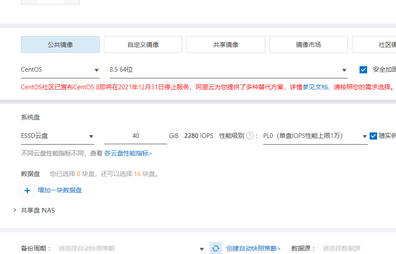Screen dimensions: 396x254
Task: Click the help question mark next to 性能级别
Action: 250,135
